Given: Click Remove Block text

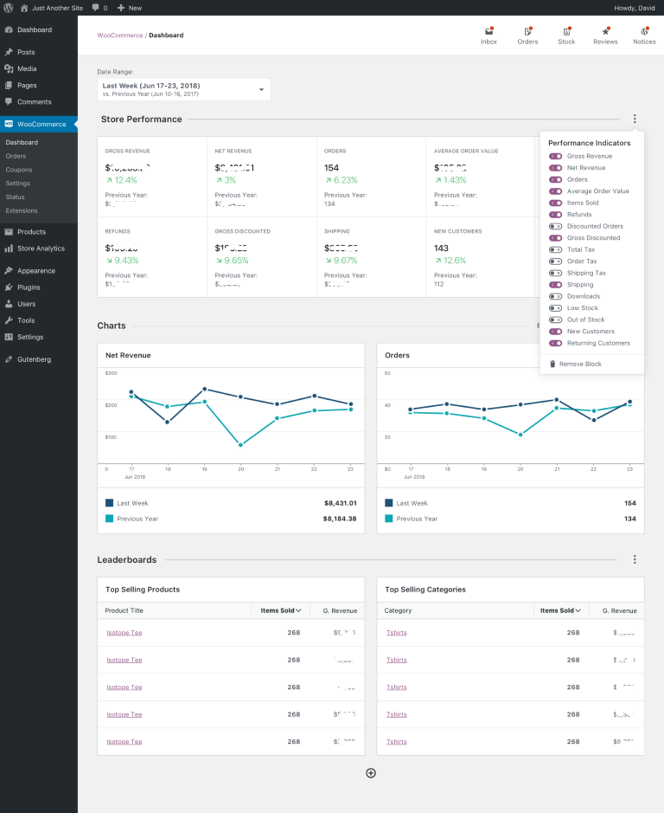Looking at the screenshot, I should click(580, 364).
